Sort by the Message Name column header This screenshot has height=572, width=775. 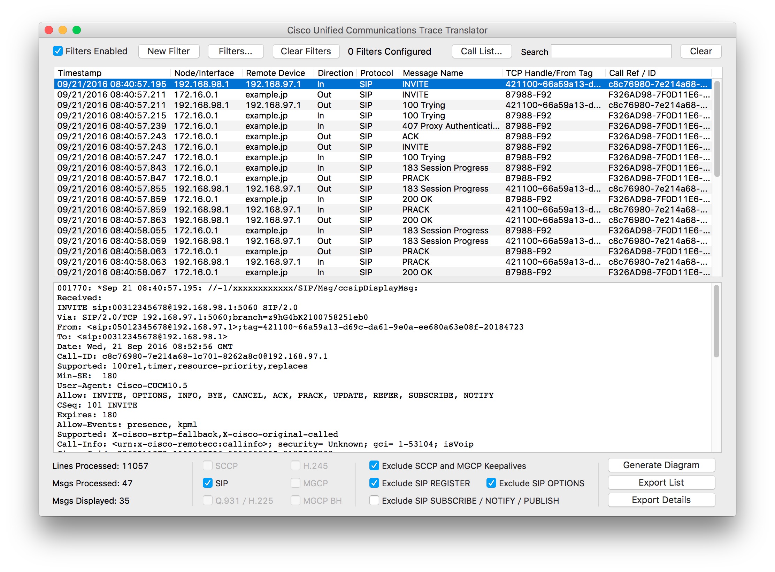(450, 73)
